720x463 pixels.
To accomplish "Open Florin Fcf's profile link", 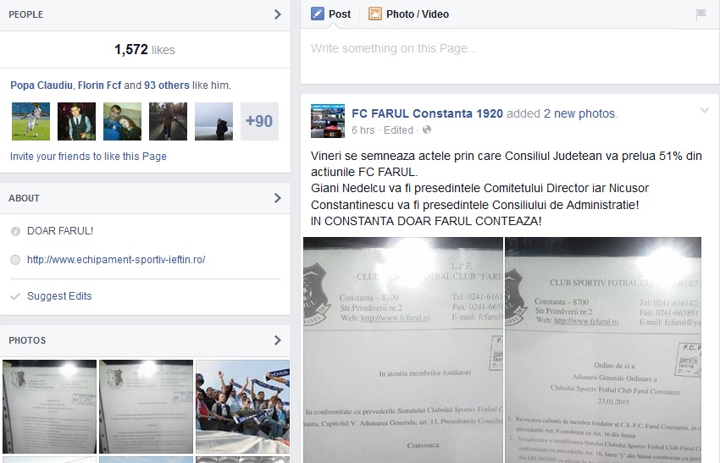I will click(100, 85).
